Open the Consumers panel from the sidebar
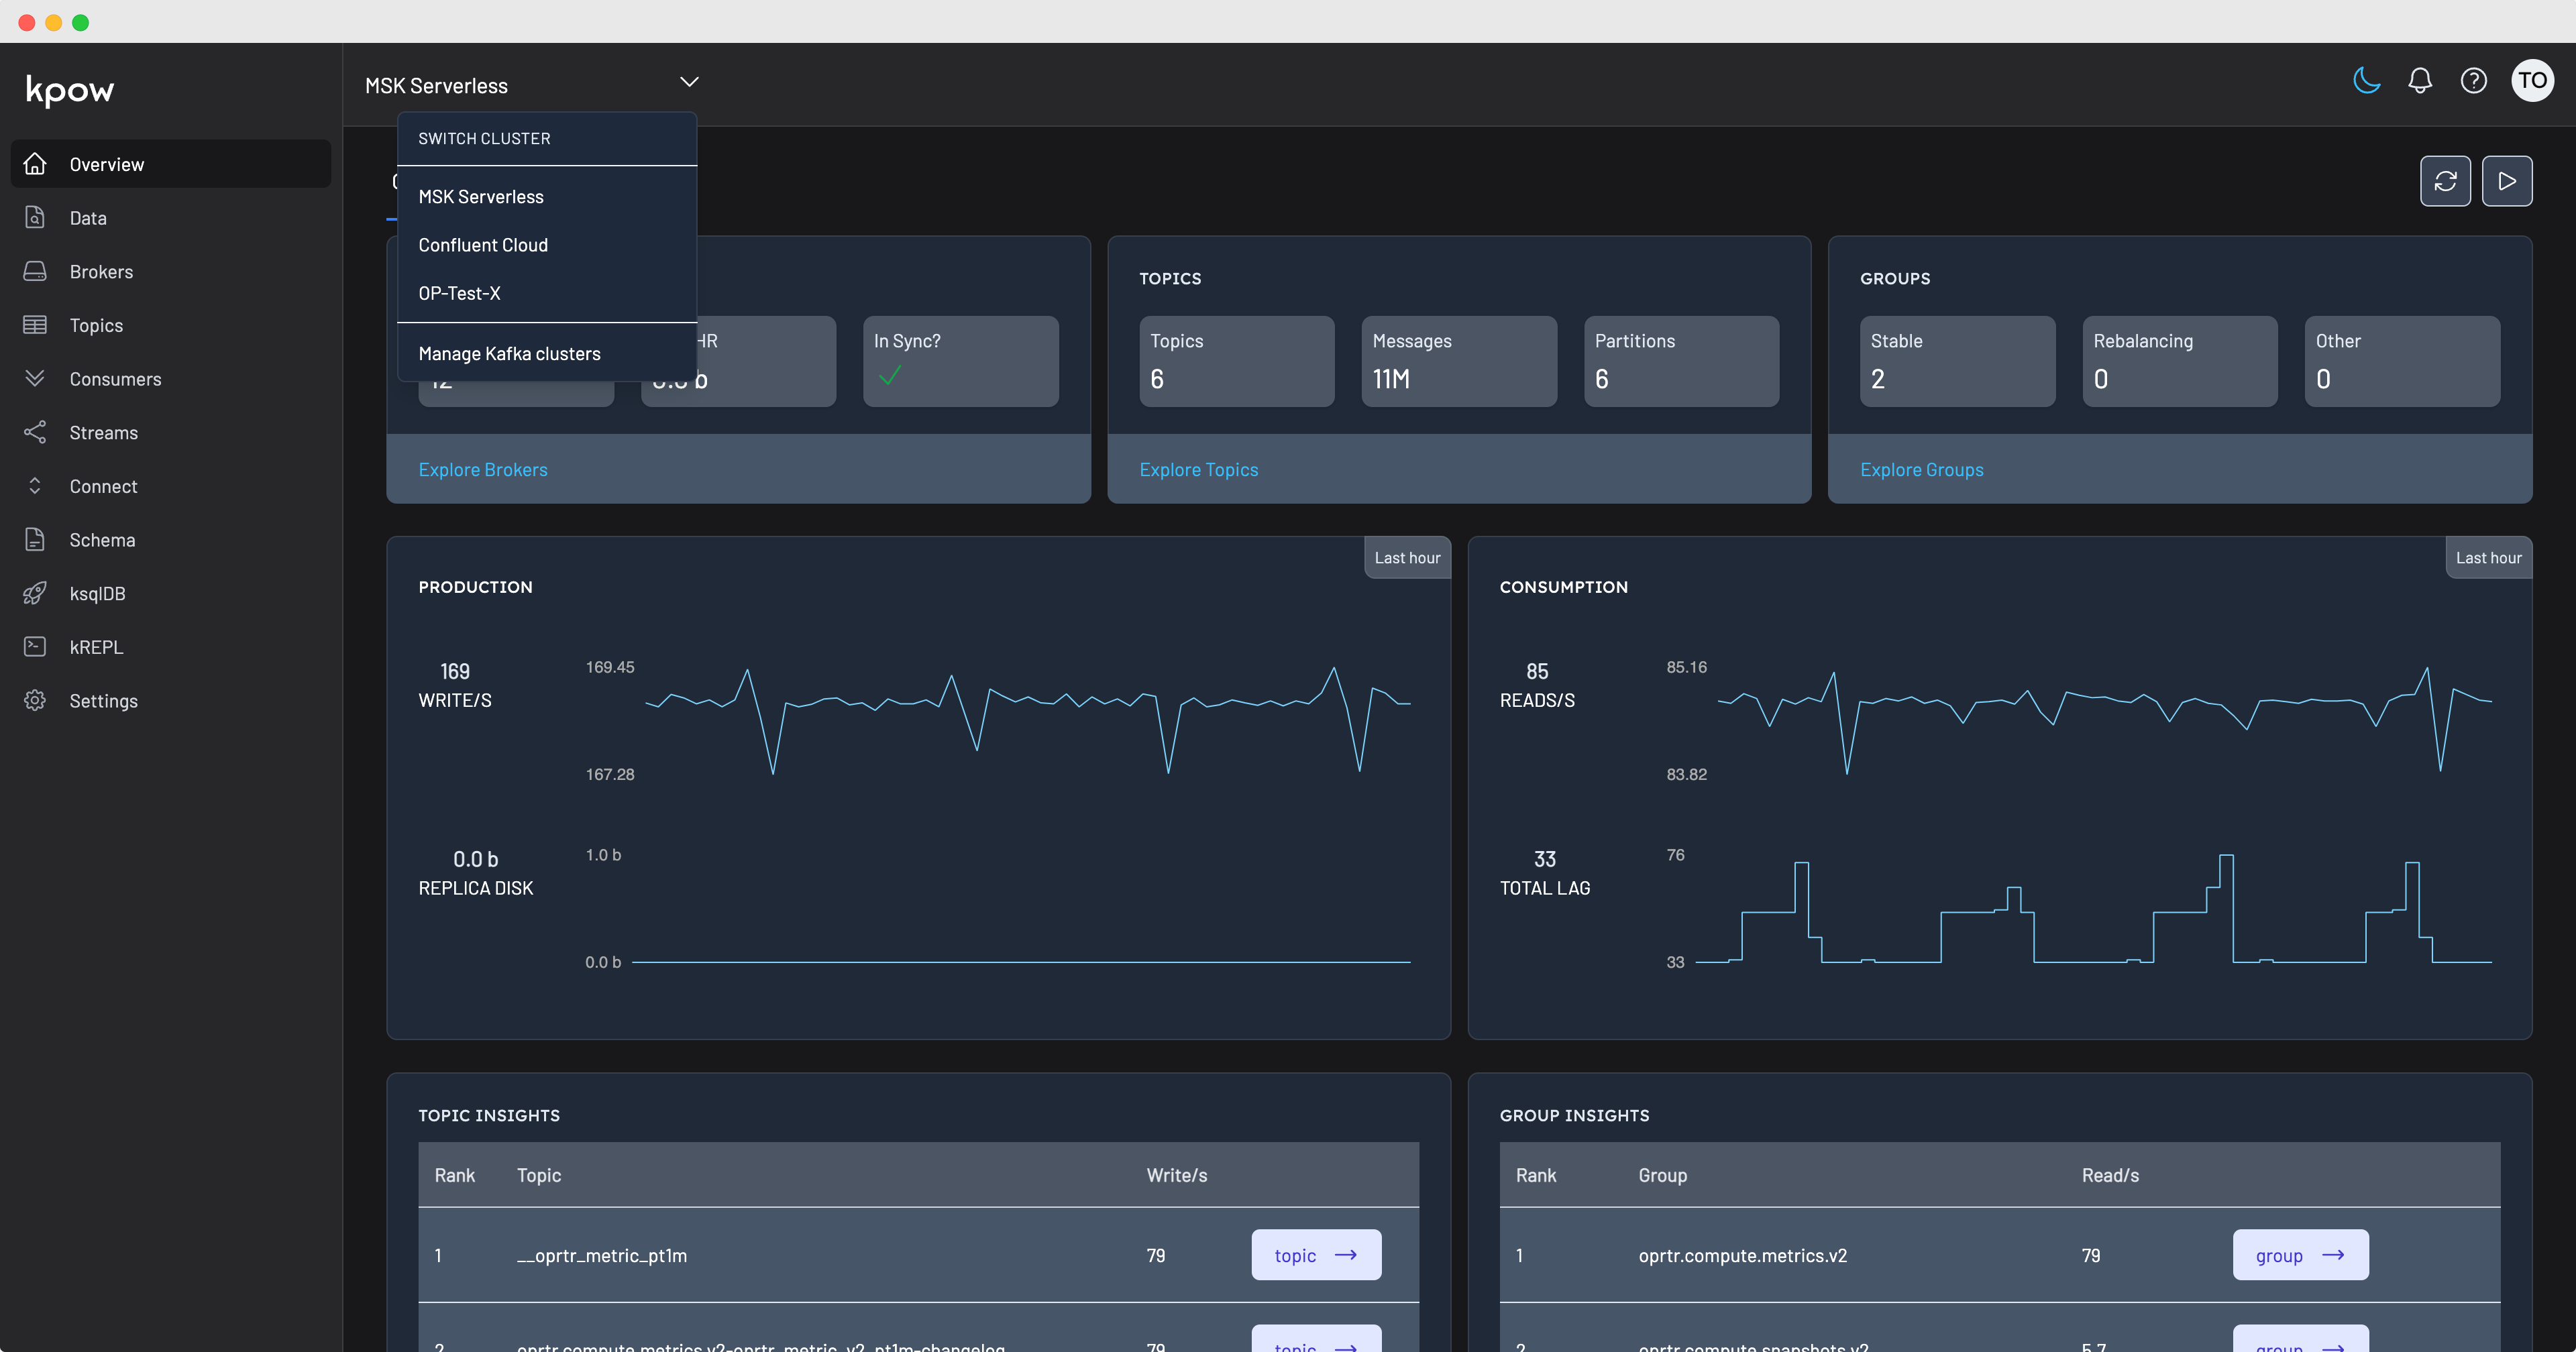 tap(115, 378)
